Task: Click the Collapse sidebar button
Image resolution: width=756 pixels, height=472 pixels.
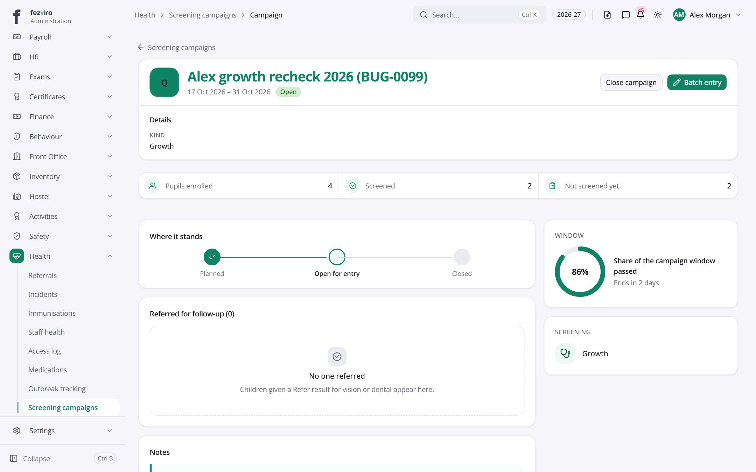Action: pyautogui.click(x=63, y=458)
